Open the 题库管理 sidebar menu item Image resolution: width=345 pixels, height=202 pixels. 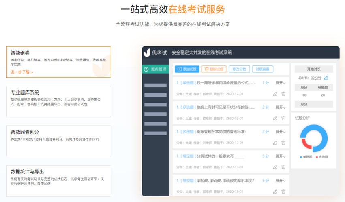point(156,69)
